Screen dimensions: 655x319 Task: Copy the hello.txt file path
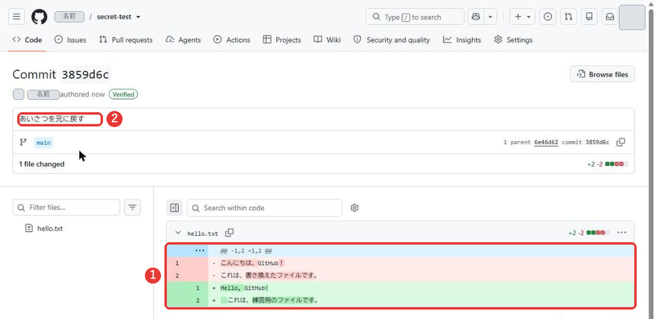tap(229, 233)
